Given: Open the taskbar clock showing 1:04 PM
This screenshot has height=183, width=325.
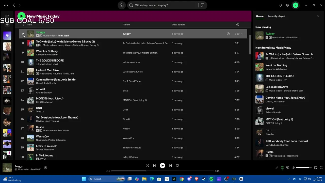Looking at the screenshot, I should click(318, 179).
